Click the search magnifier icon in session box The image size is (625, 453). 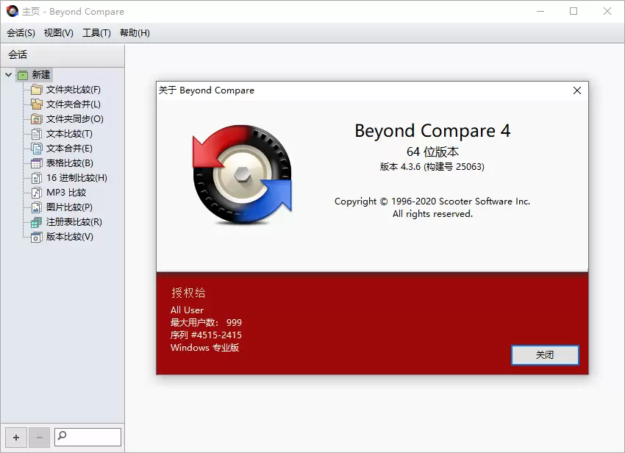62,435
